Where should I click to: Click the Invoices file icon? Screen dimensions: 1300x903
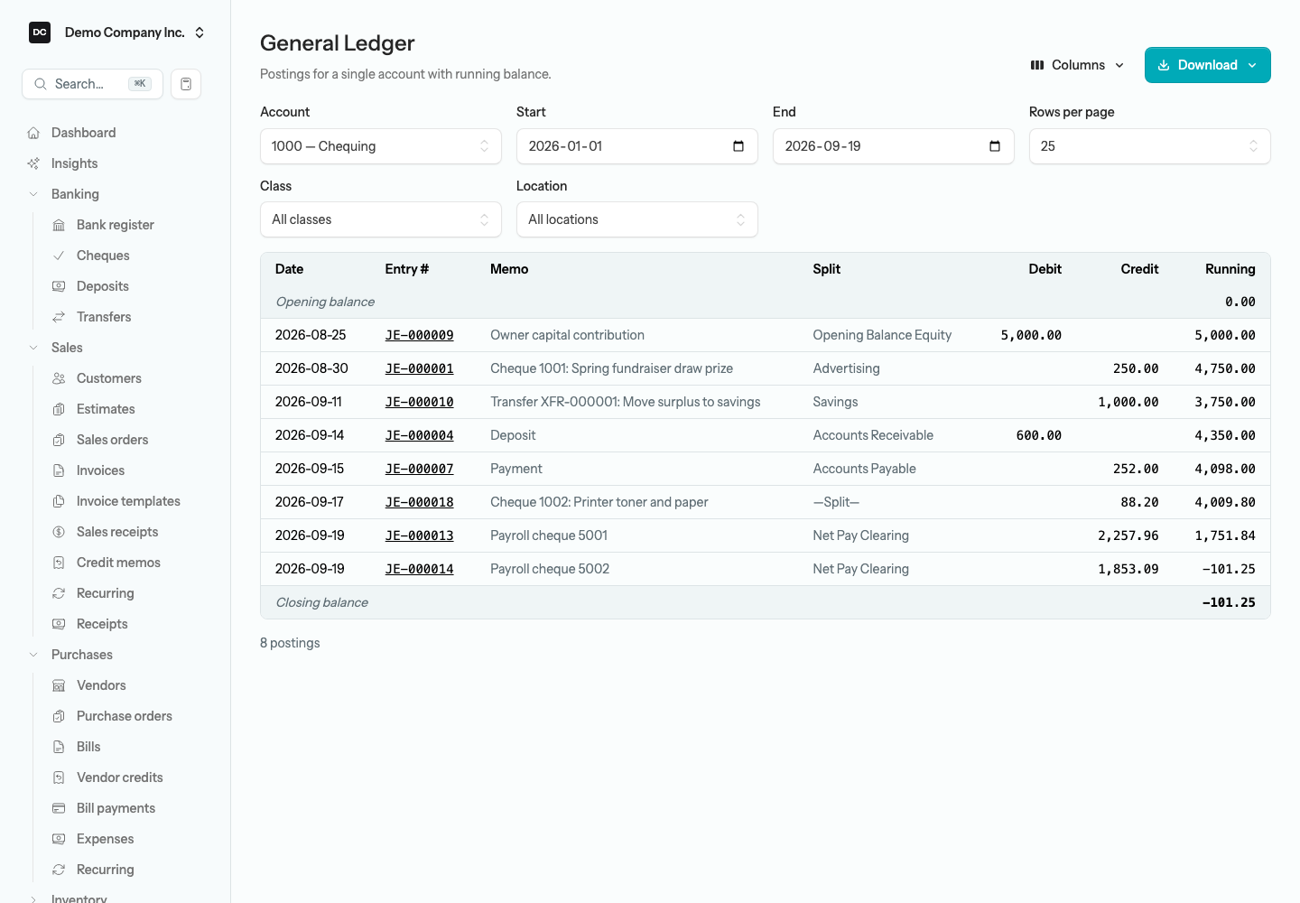59,470
